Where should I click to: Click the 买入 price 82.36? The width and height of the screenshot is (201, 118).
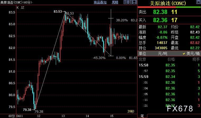pos(160,20)
